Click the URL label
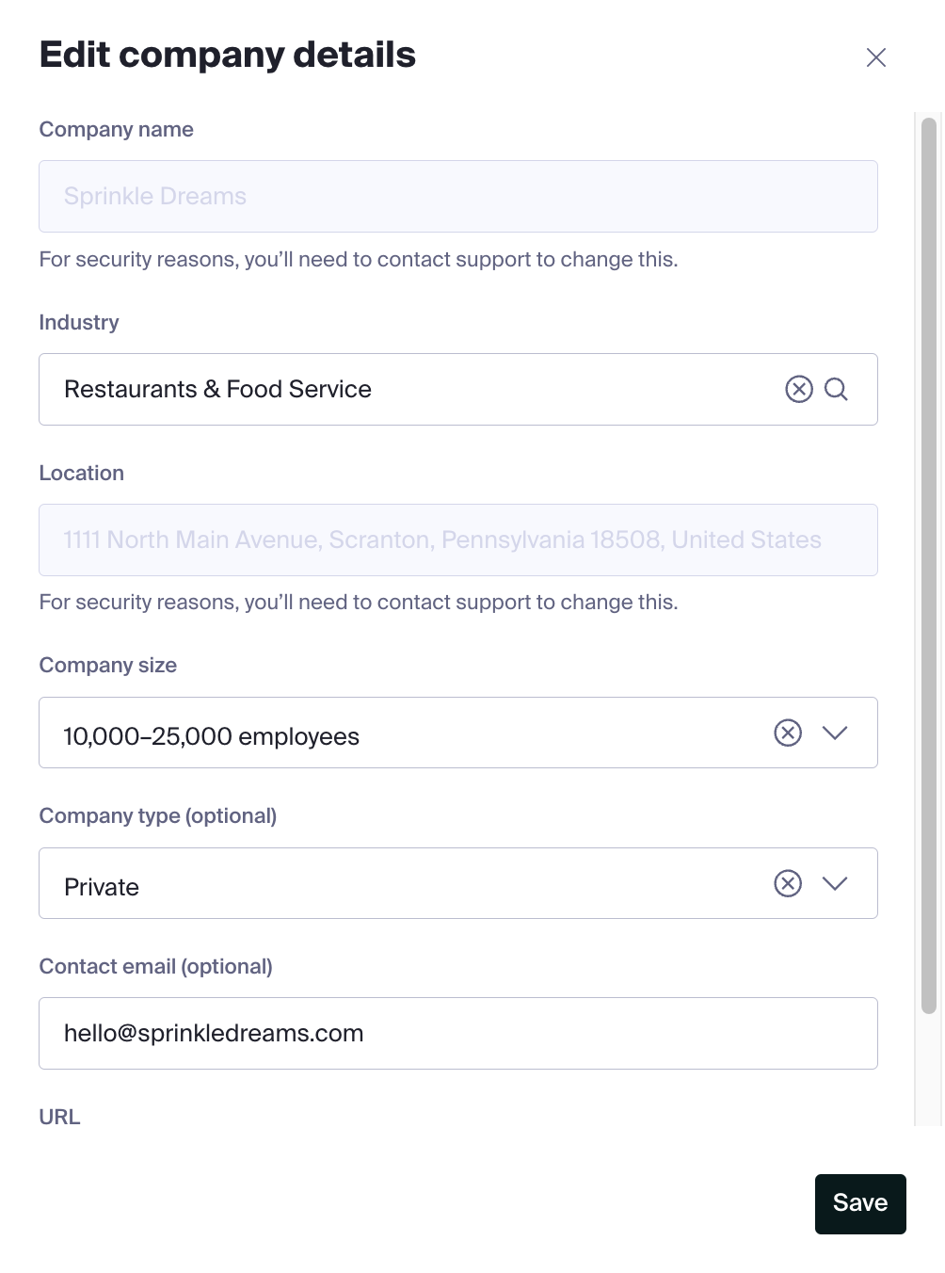Viewport: 945px width, 1273px height. 60,1117
